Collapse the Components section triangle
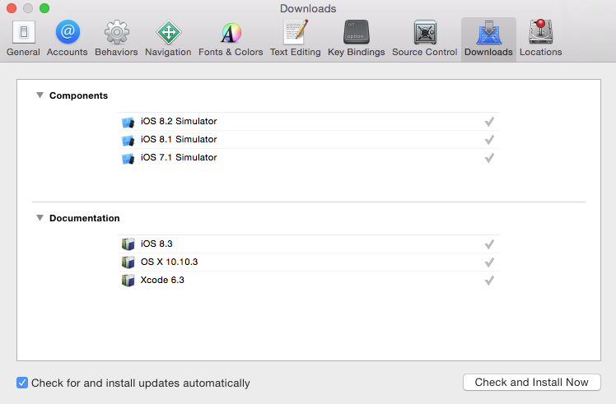The height and width of the screenshot is (404, 616). [x=40, y=95]
